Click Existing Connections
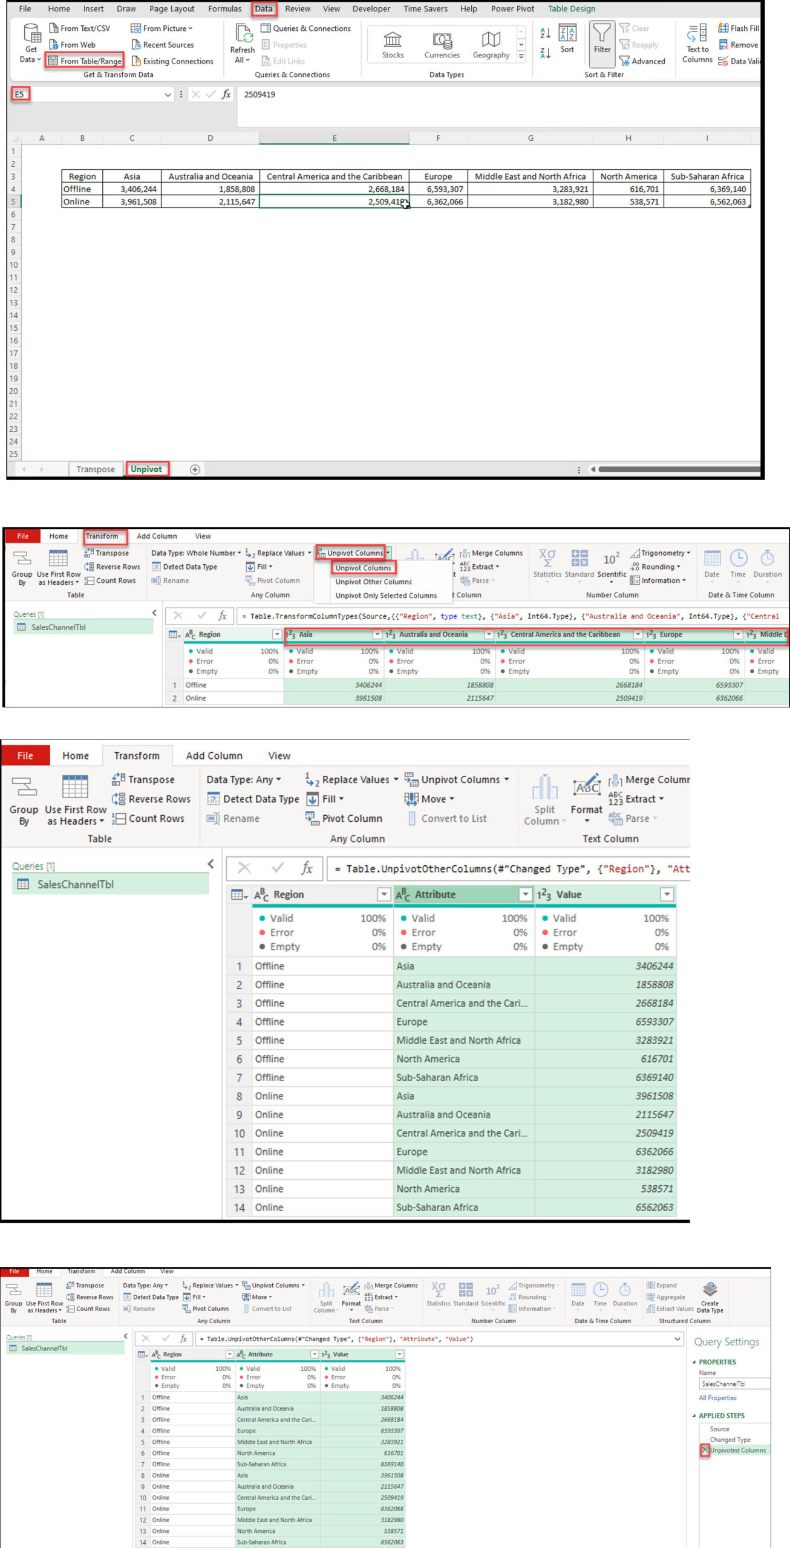This screenshot has height=1548, width=790. point(172,61)
